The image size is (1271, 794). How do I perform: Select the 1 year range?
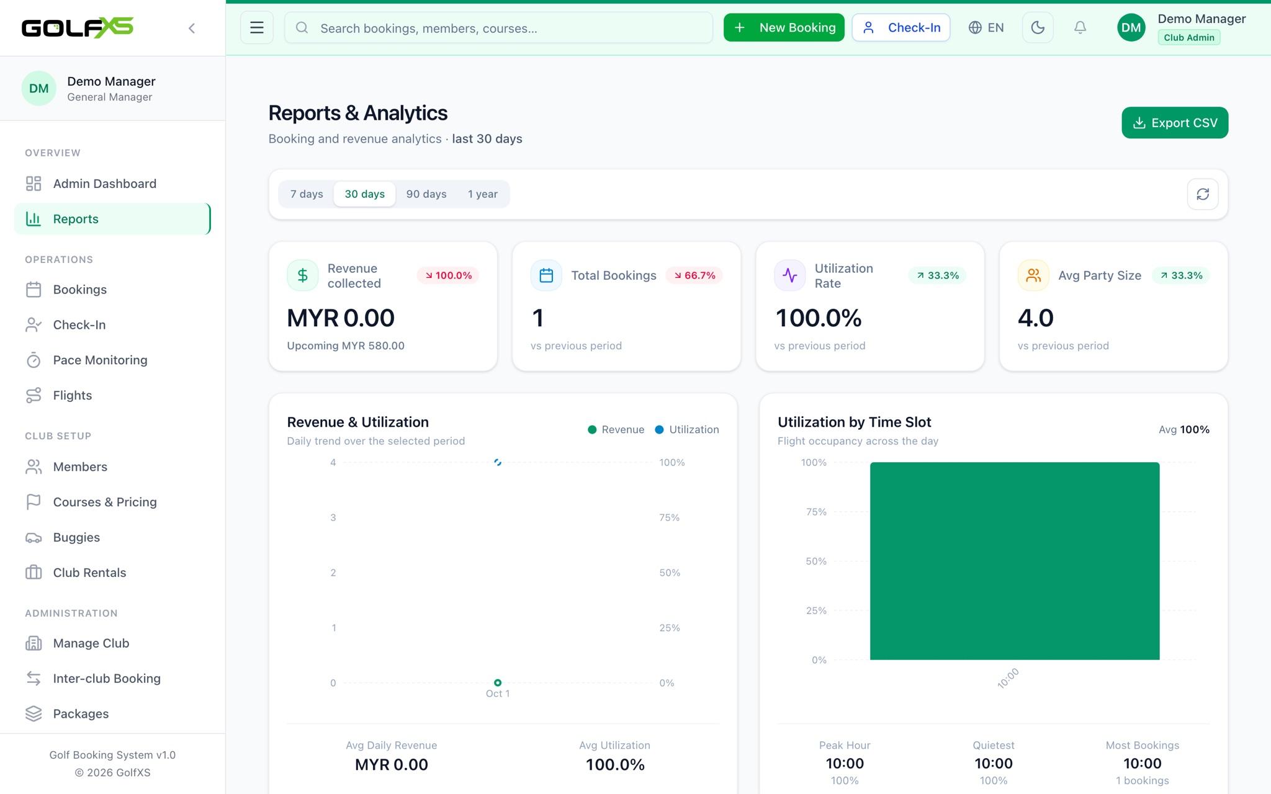click(x=483, y=194)
